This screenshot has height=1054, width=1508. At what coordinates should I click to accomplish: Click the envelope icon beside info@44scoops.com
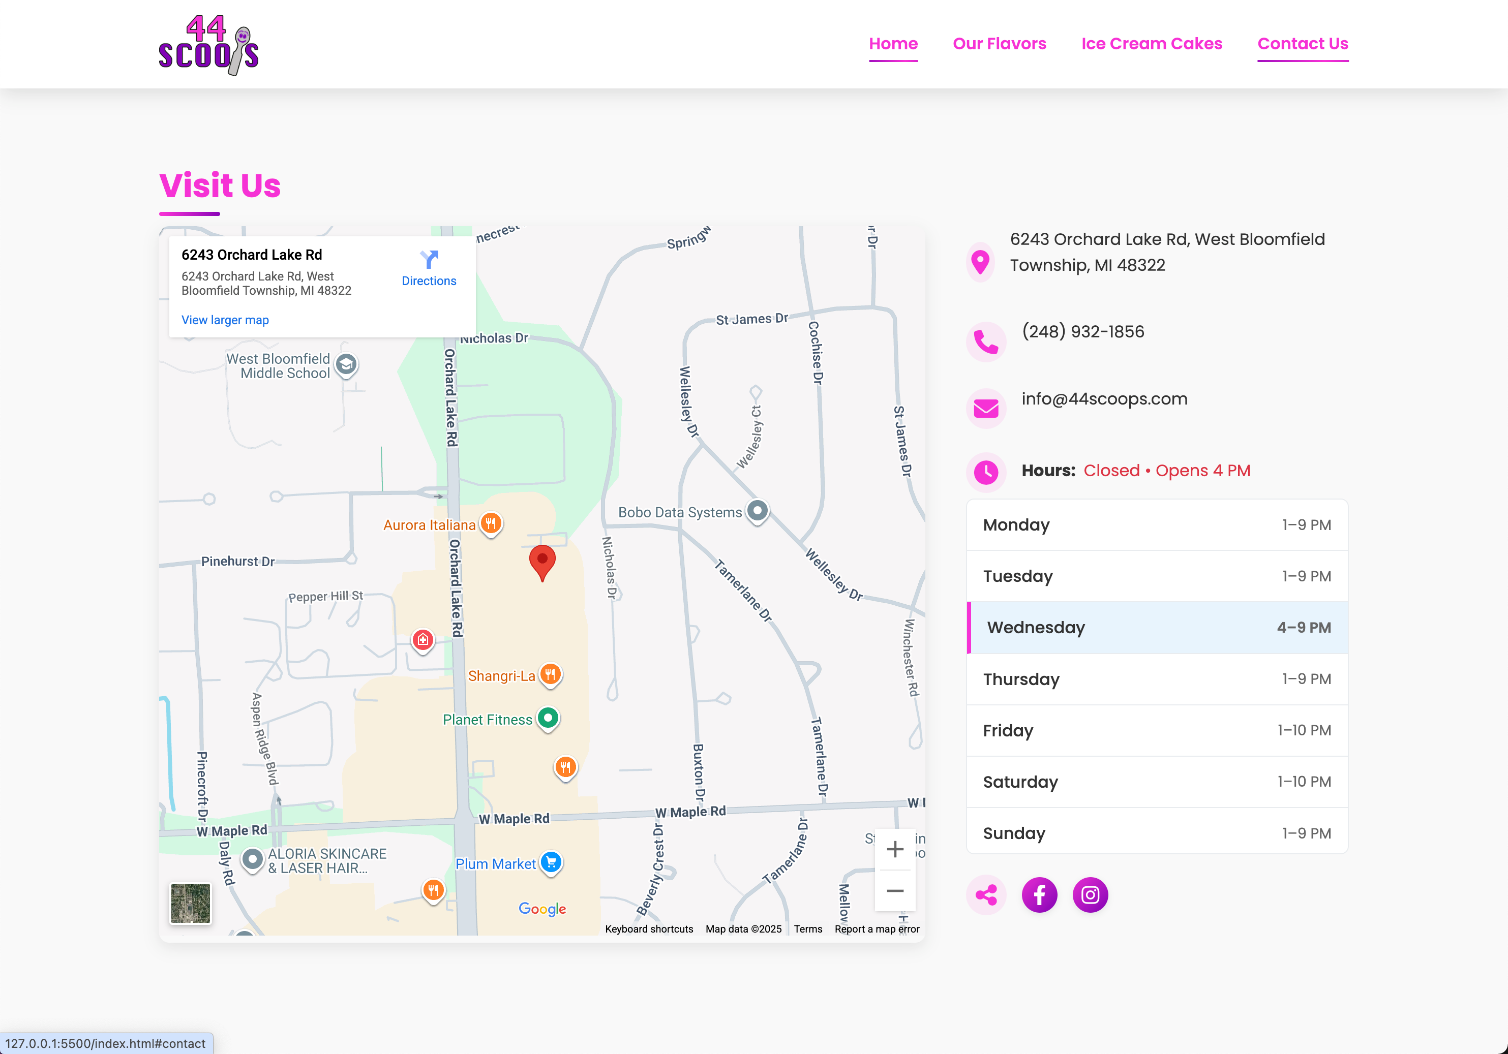click(x=986, y=408)
